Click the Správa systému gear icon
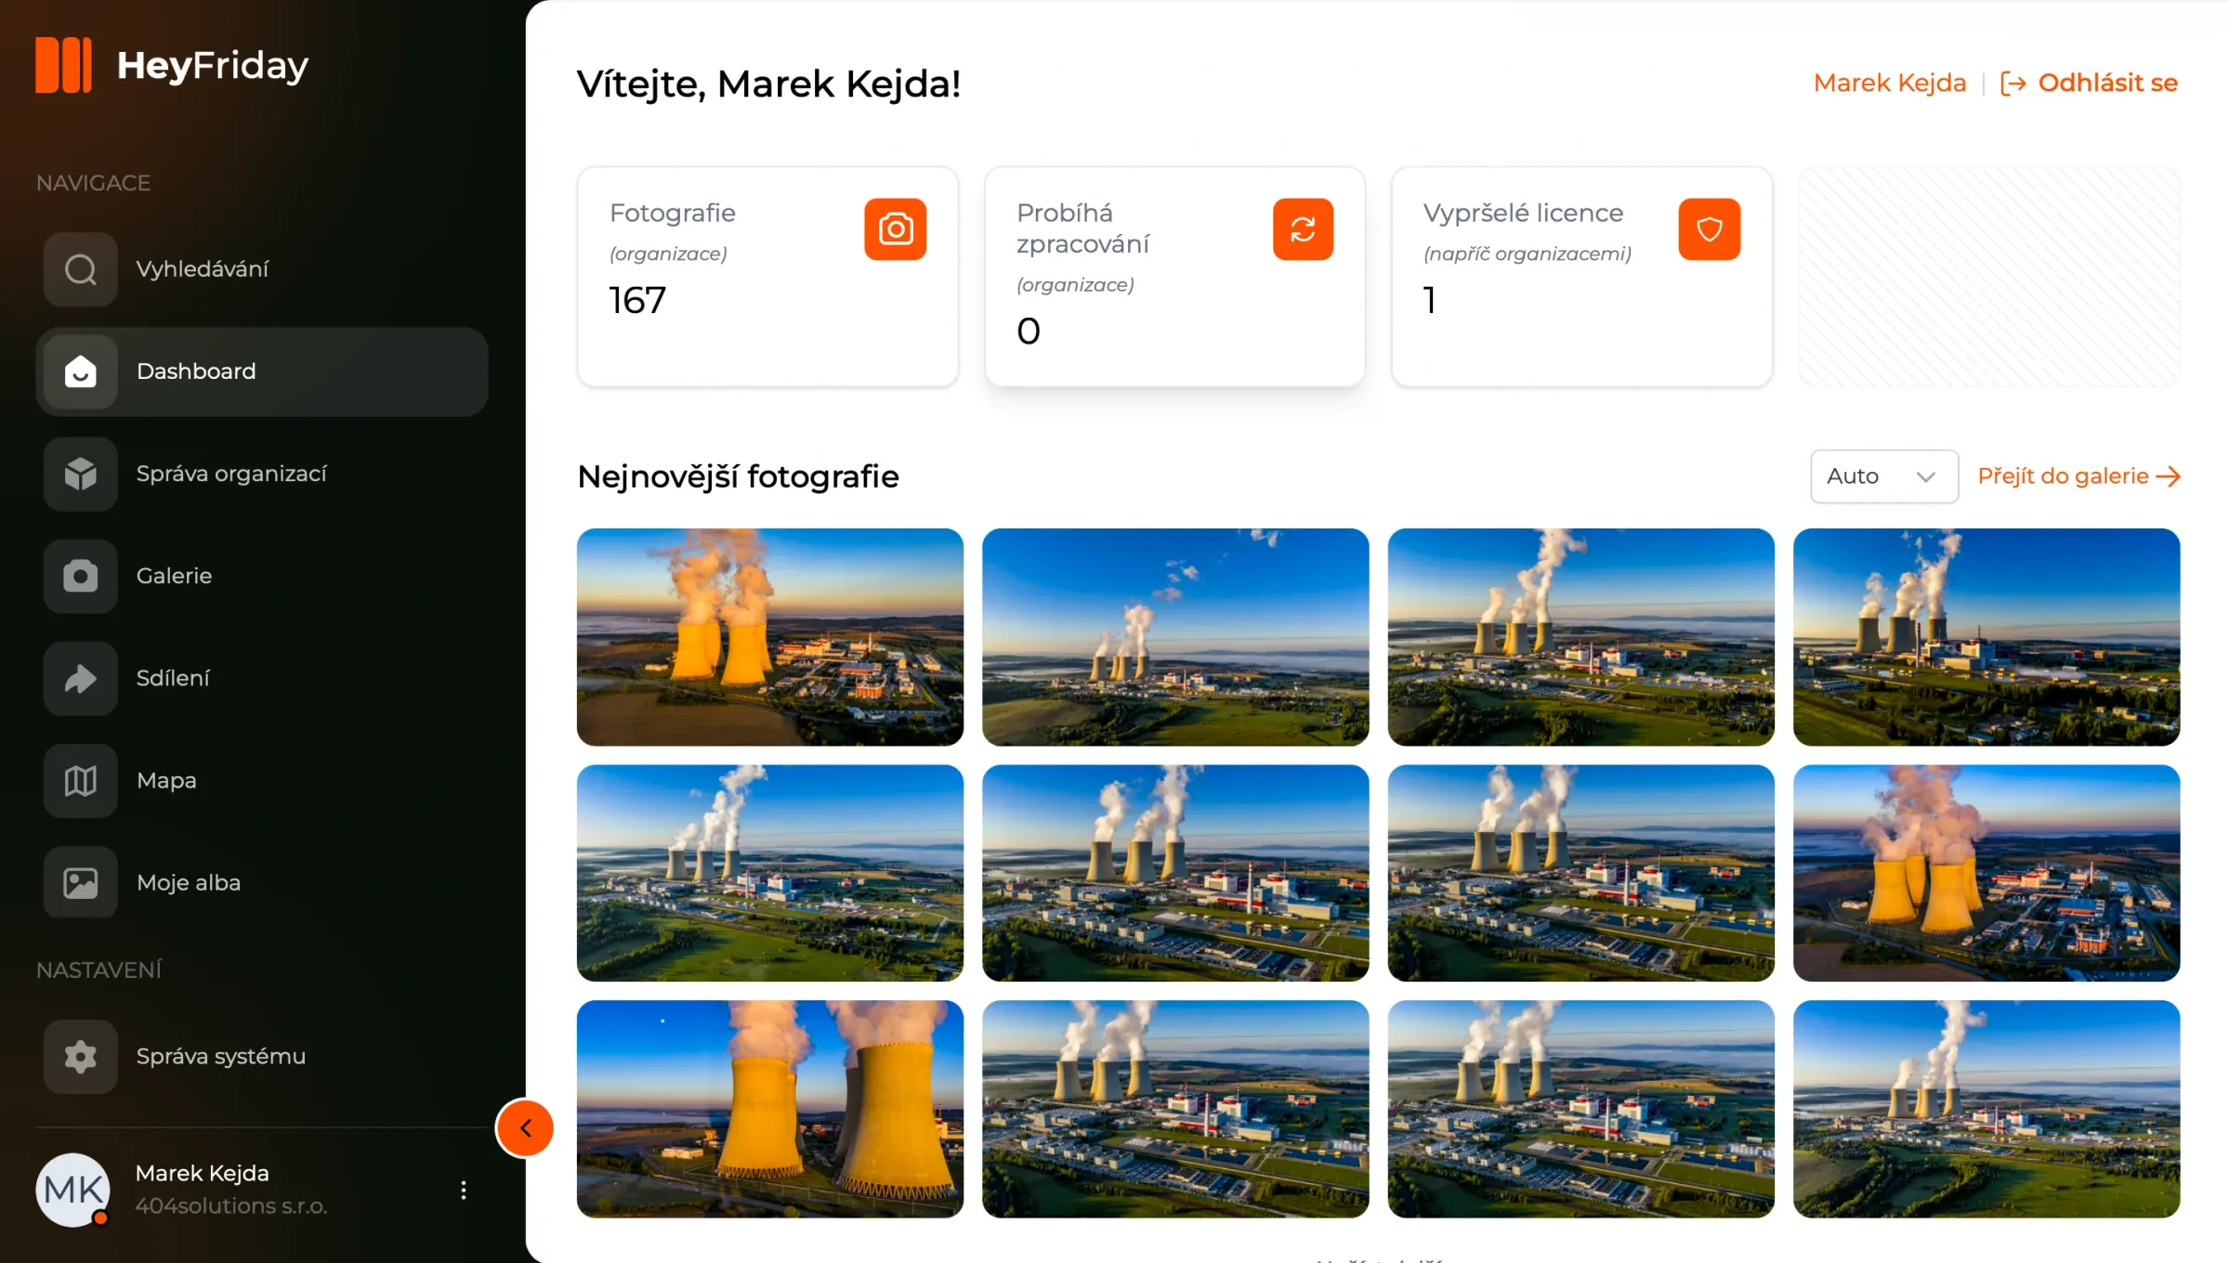 pos(81,1057)
